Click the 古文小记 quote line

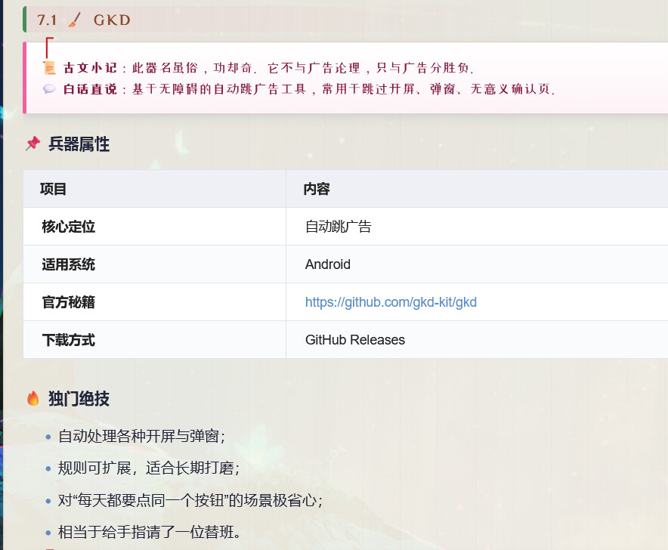pyautogui.click(x=268, y=68)
